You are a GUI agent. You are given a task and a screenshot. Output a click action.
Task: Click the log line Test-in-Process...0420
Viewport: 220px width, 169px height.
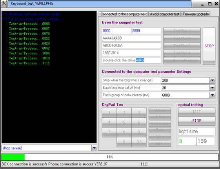click(29, 43)
